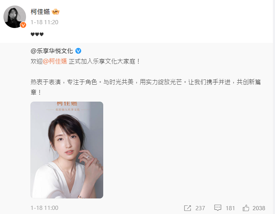
Task: Like the post with thumbs-up icon
Action: pyautogui.click(x=246, y=208)
